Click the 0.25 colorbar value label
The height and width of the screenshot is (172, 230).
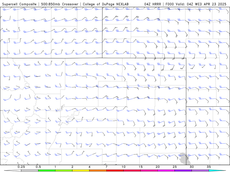click(21, 167)
